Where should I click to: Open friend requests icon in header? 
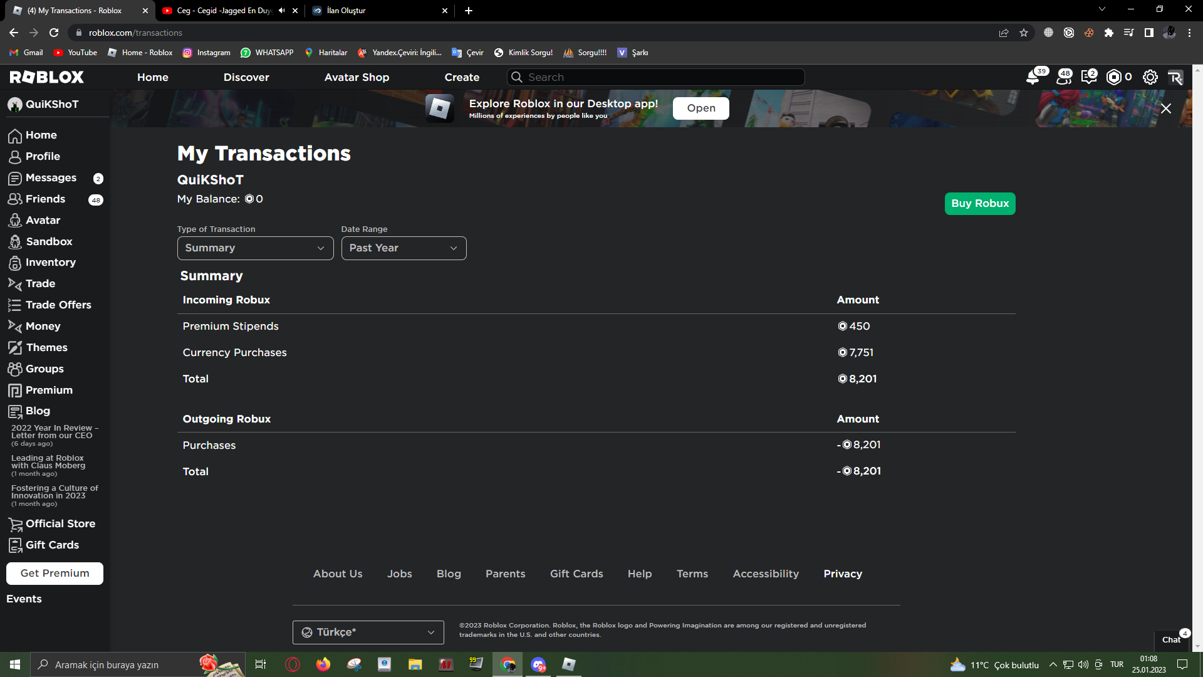[1064, 78]
